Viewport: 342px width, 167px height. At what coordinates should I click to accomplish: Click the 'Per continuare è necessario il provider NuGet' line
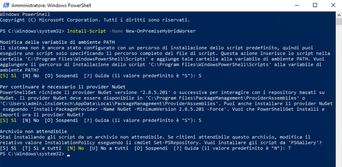tap(63, 87)
